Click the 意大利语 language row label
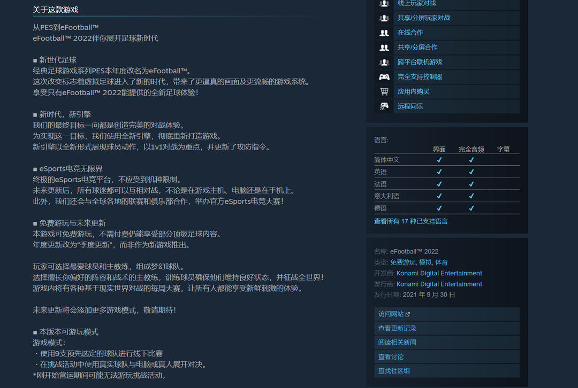Viewport: 578px width, 388px height. click(387, 196)
